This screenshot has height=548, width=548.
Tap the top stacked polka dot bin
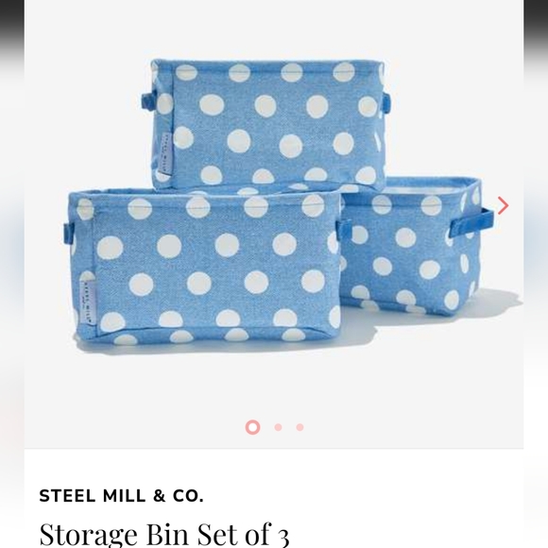[267, 124]
